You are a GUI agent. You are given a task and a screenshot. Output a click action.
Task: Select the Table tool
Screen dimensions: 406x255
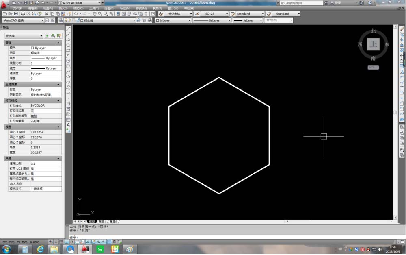pos(68,120)
